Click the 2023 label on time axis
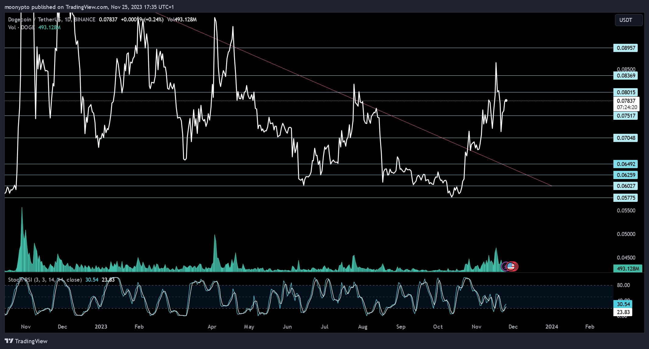Viewport: 649px width, 349px height. 101,327
